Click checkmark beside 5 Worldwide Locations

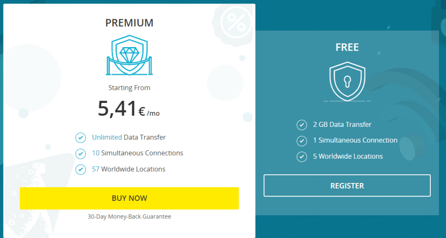pyautogui.click(x=302, y=156)
